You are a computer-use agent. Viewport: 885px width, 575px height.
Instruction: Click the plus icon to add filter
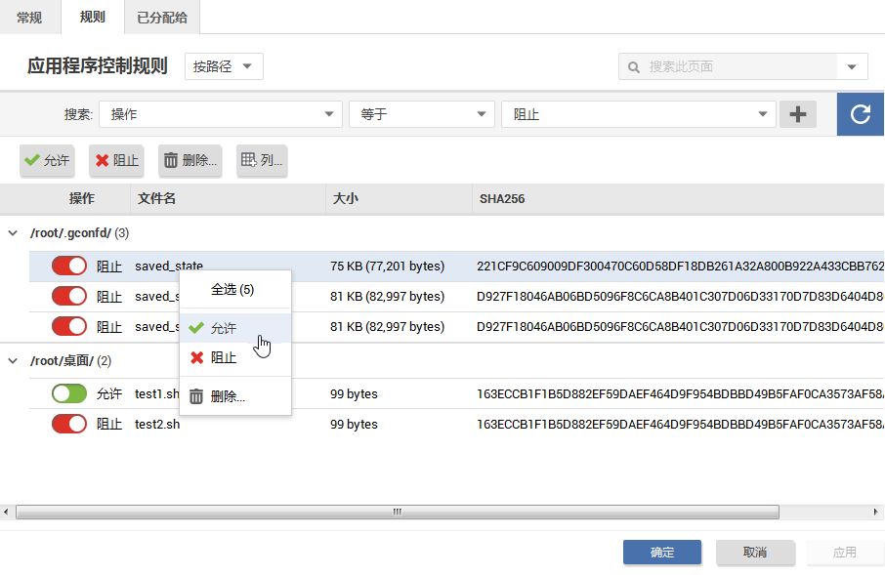point(798,114)
